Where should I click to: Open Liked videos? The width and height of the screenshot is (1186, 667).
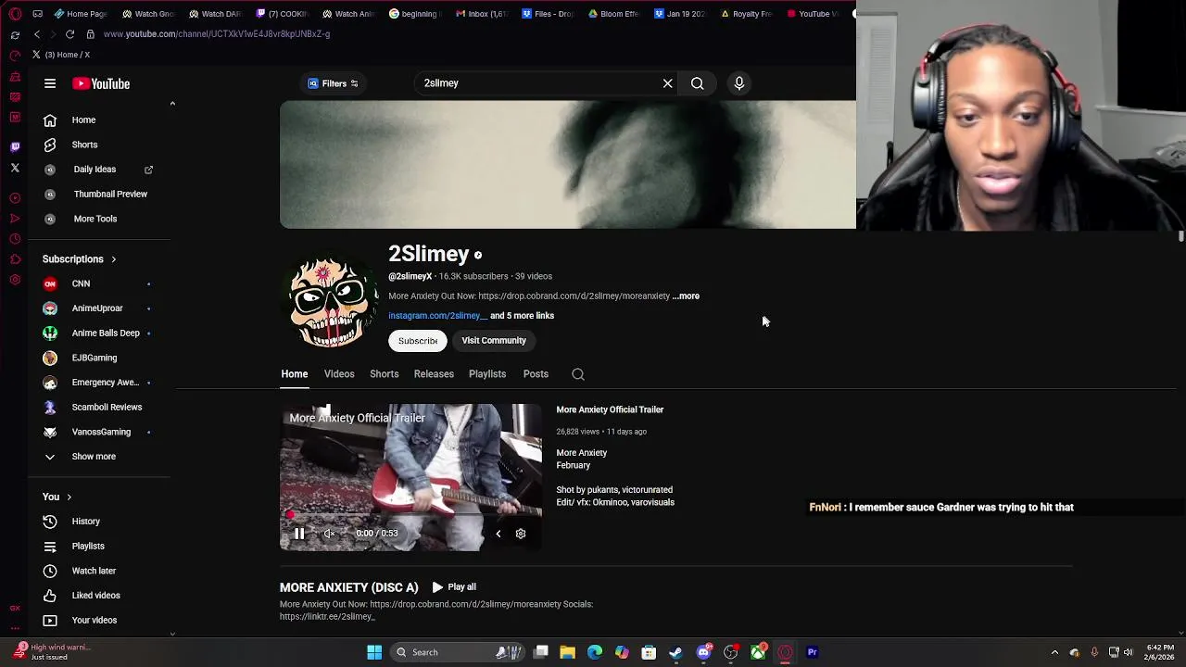95,596
